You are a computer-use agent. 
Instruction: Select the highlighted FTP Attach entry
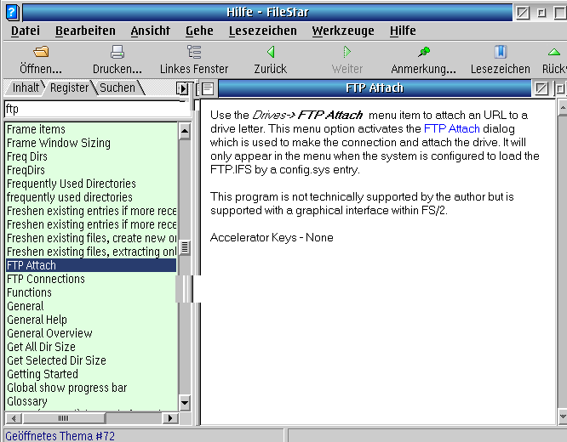[91, 265]
